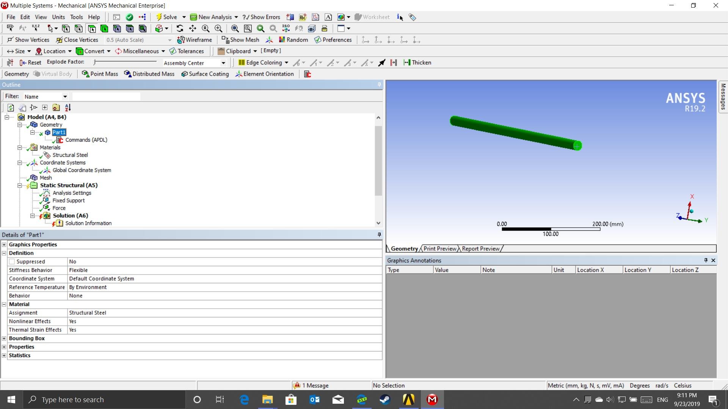
Task: Click the Preferences button
Action: [x=333, y=40]
